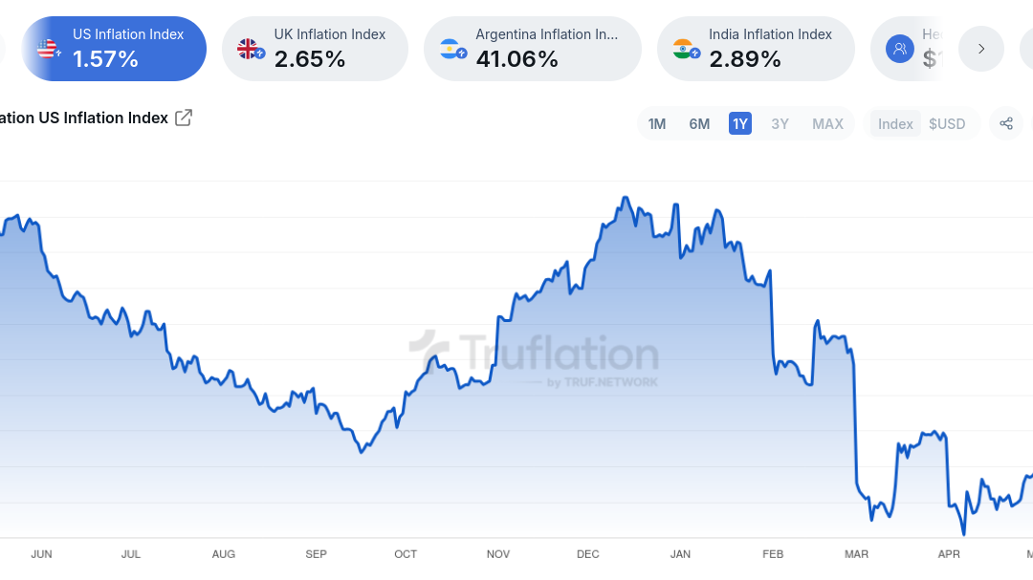Click the blue people icon
Screen dimensions: 1033x580
(899, 49)
